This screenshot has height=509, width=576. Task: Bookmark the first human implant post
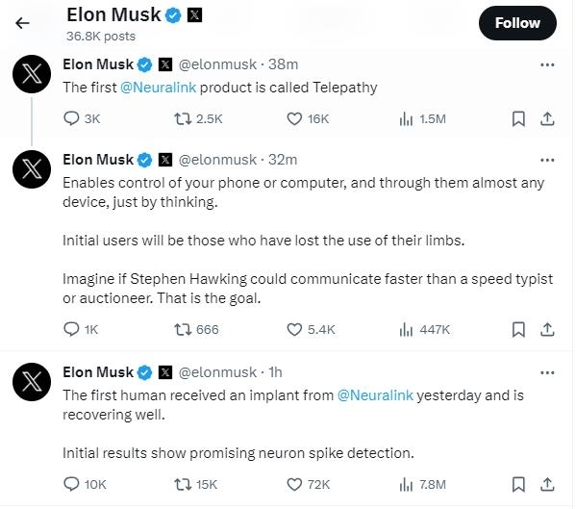(518, 484)
